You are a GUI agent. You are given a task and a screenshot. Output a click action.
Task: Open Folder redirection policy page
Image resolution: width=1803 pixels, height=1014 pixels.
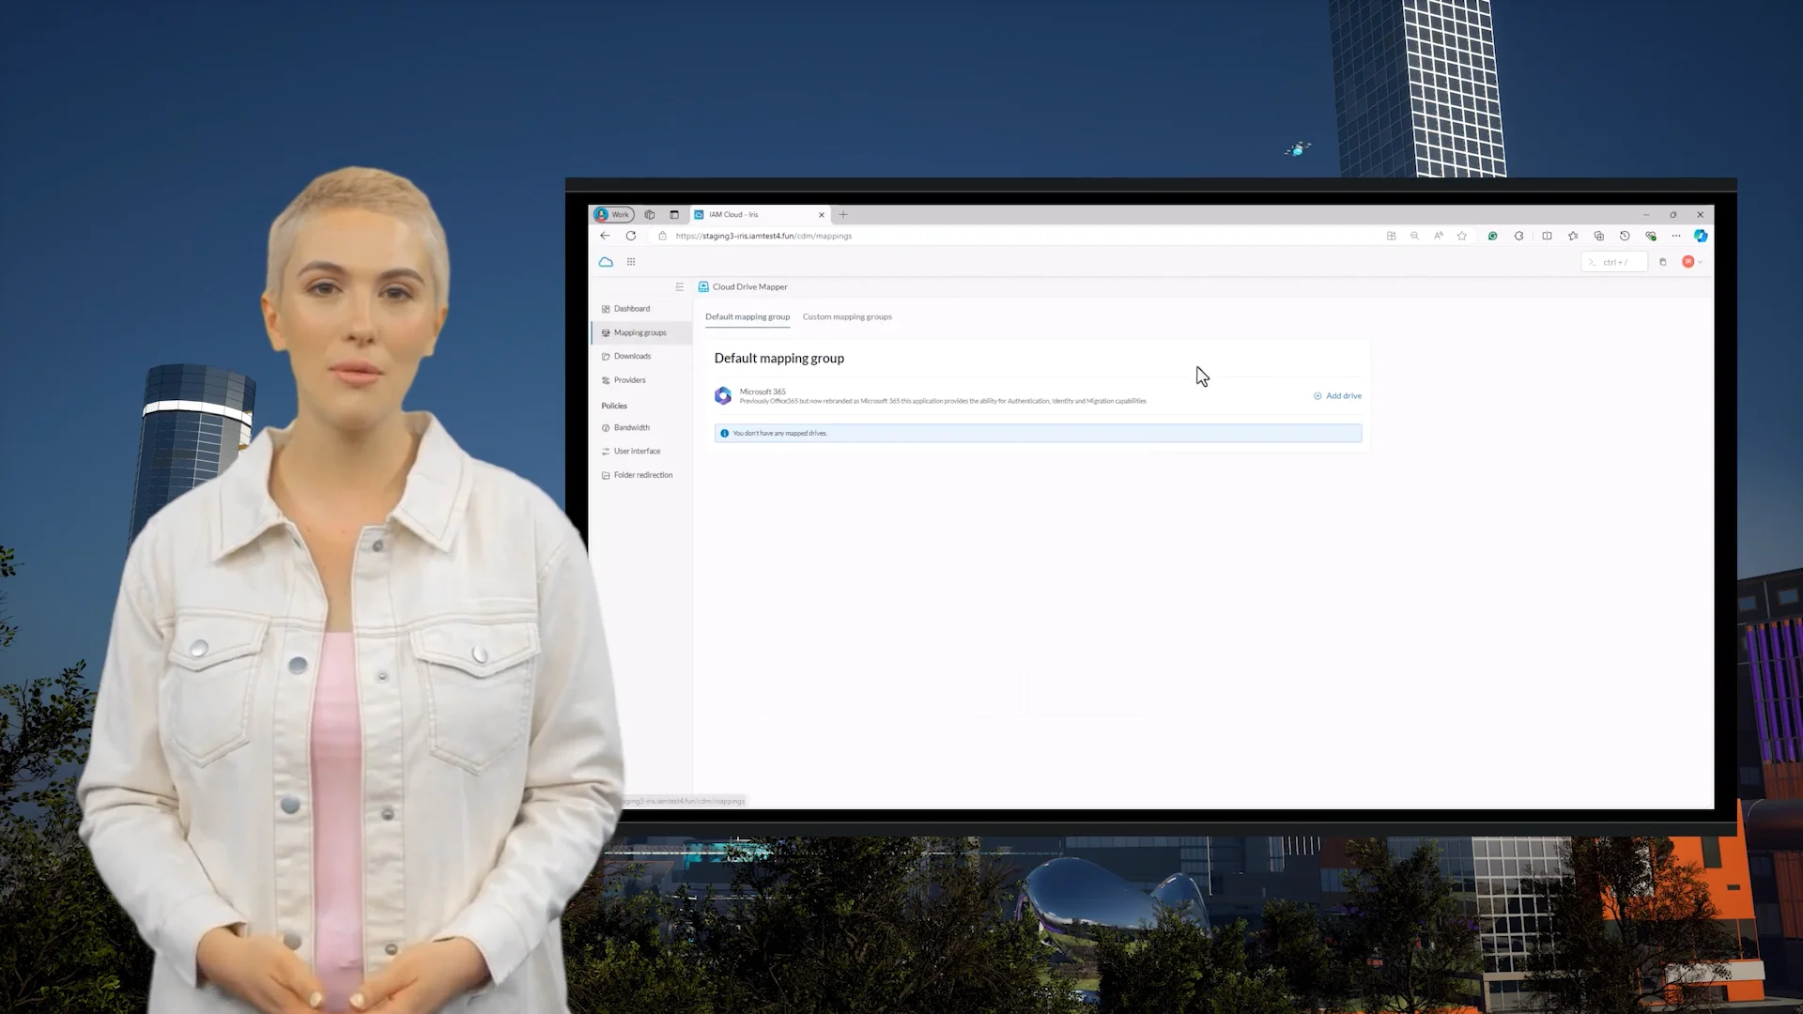(x=642, y=475)
